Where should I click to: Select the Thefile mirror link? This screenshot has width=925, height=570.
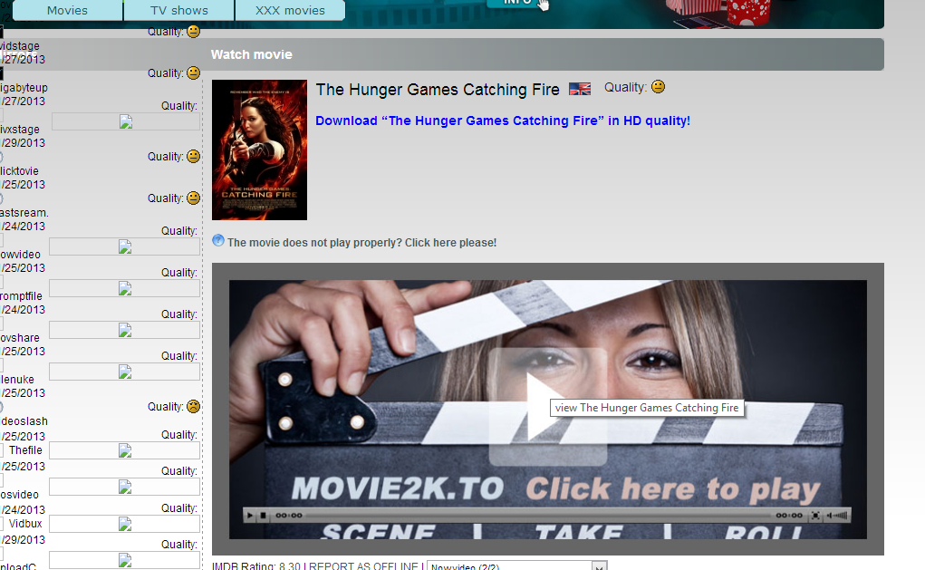click(x=25, y=450)
